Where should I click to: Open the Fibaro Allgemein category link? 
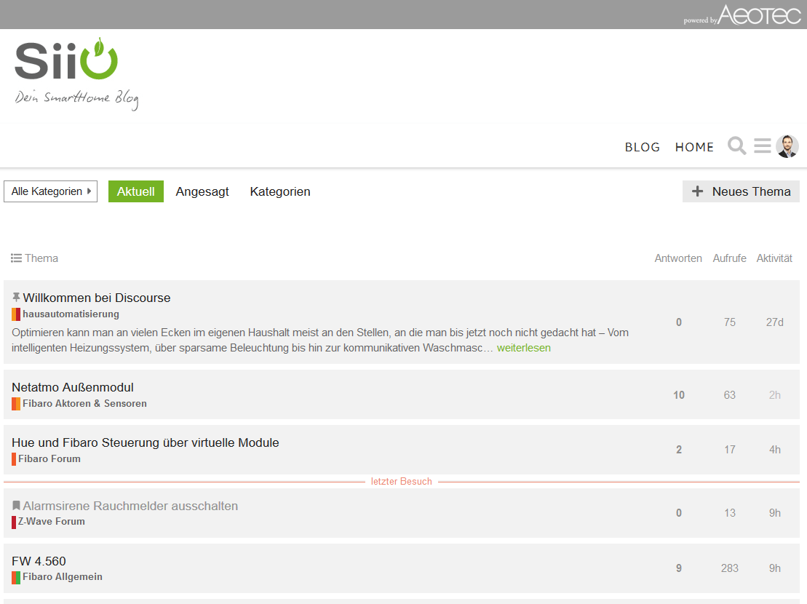63,577
